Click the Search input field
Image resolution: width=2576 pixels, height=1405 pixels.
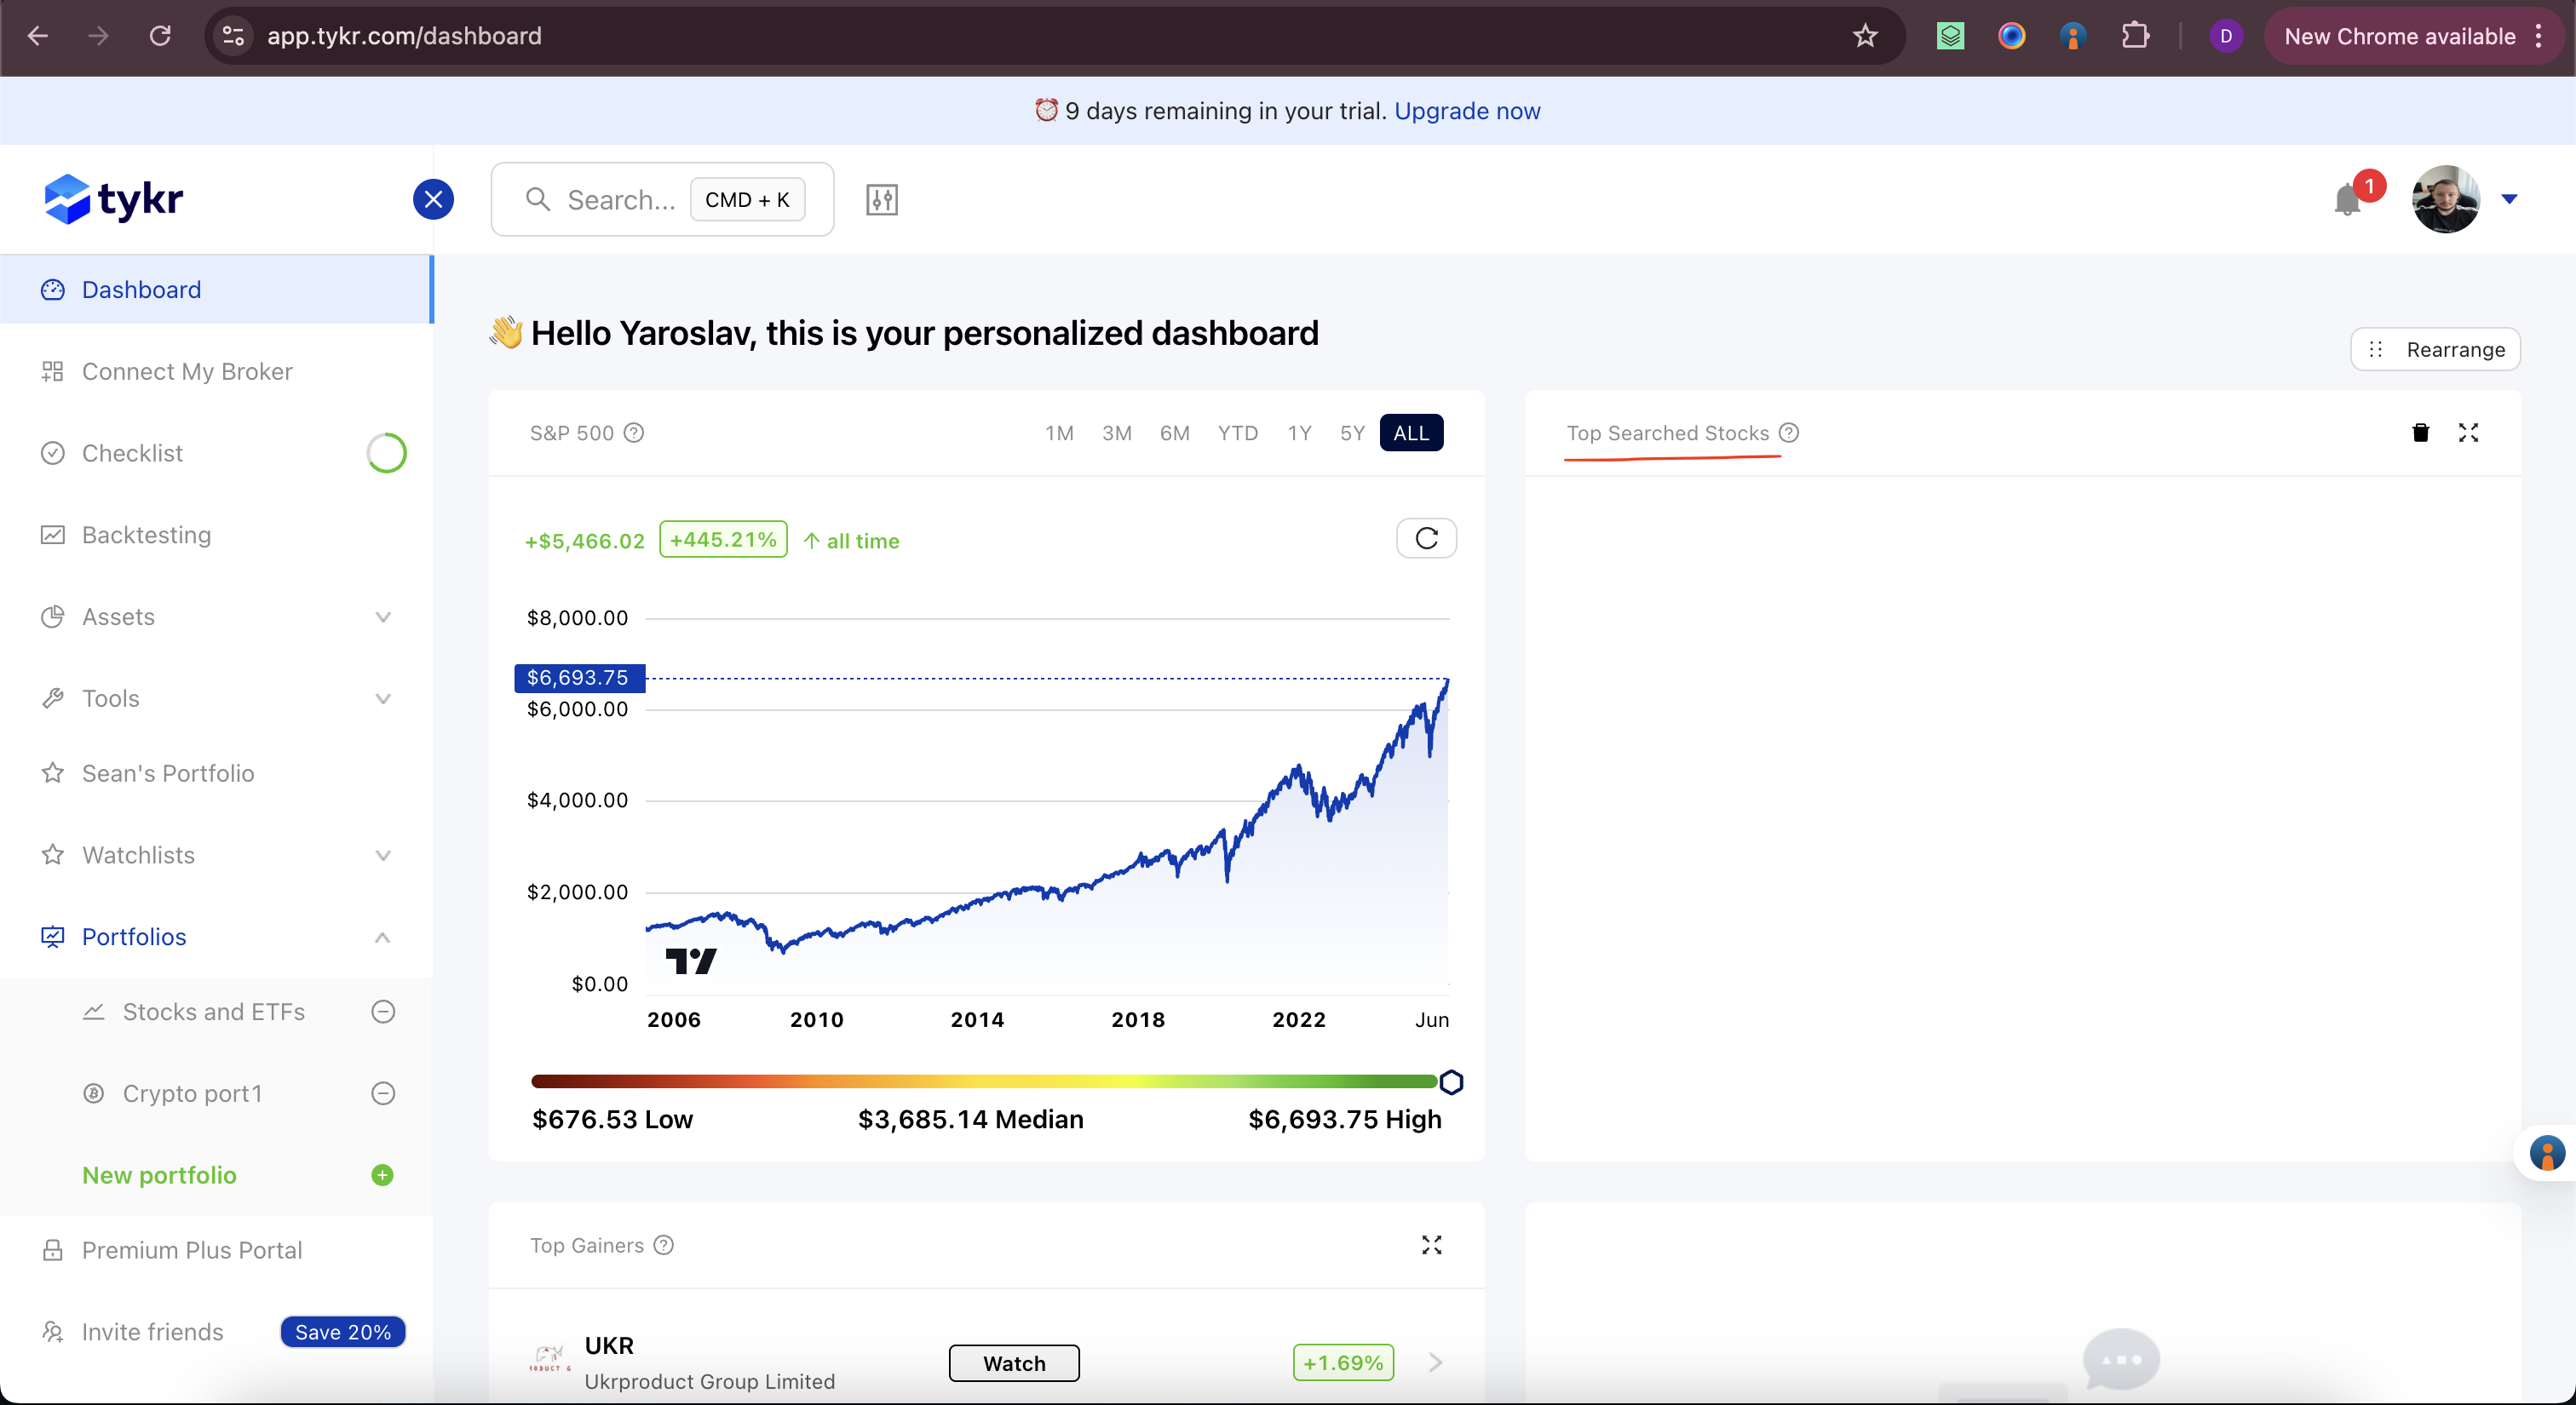[662, 200]
